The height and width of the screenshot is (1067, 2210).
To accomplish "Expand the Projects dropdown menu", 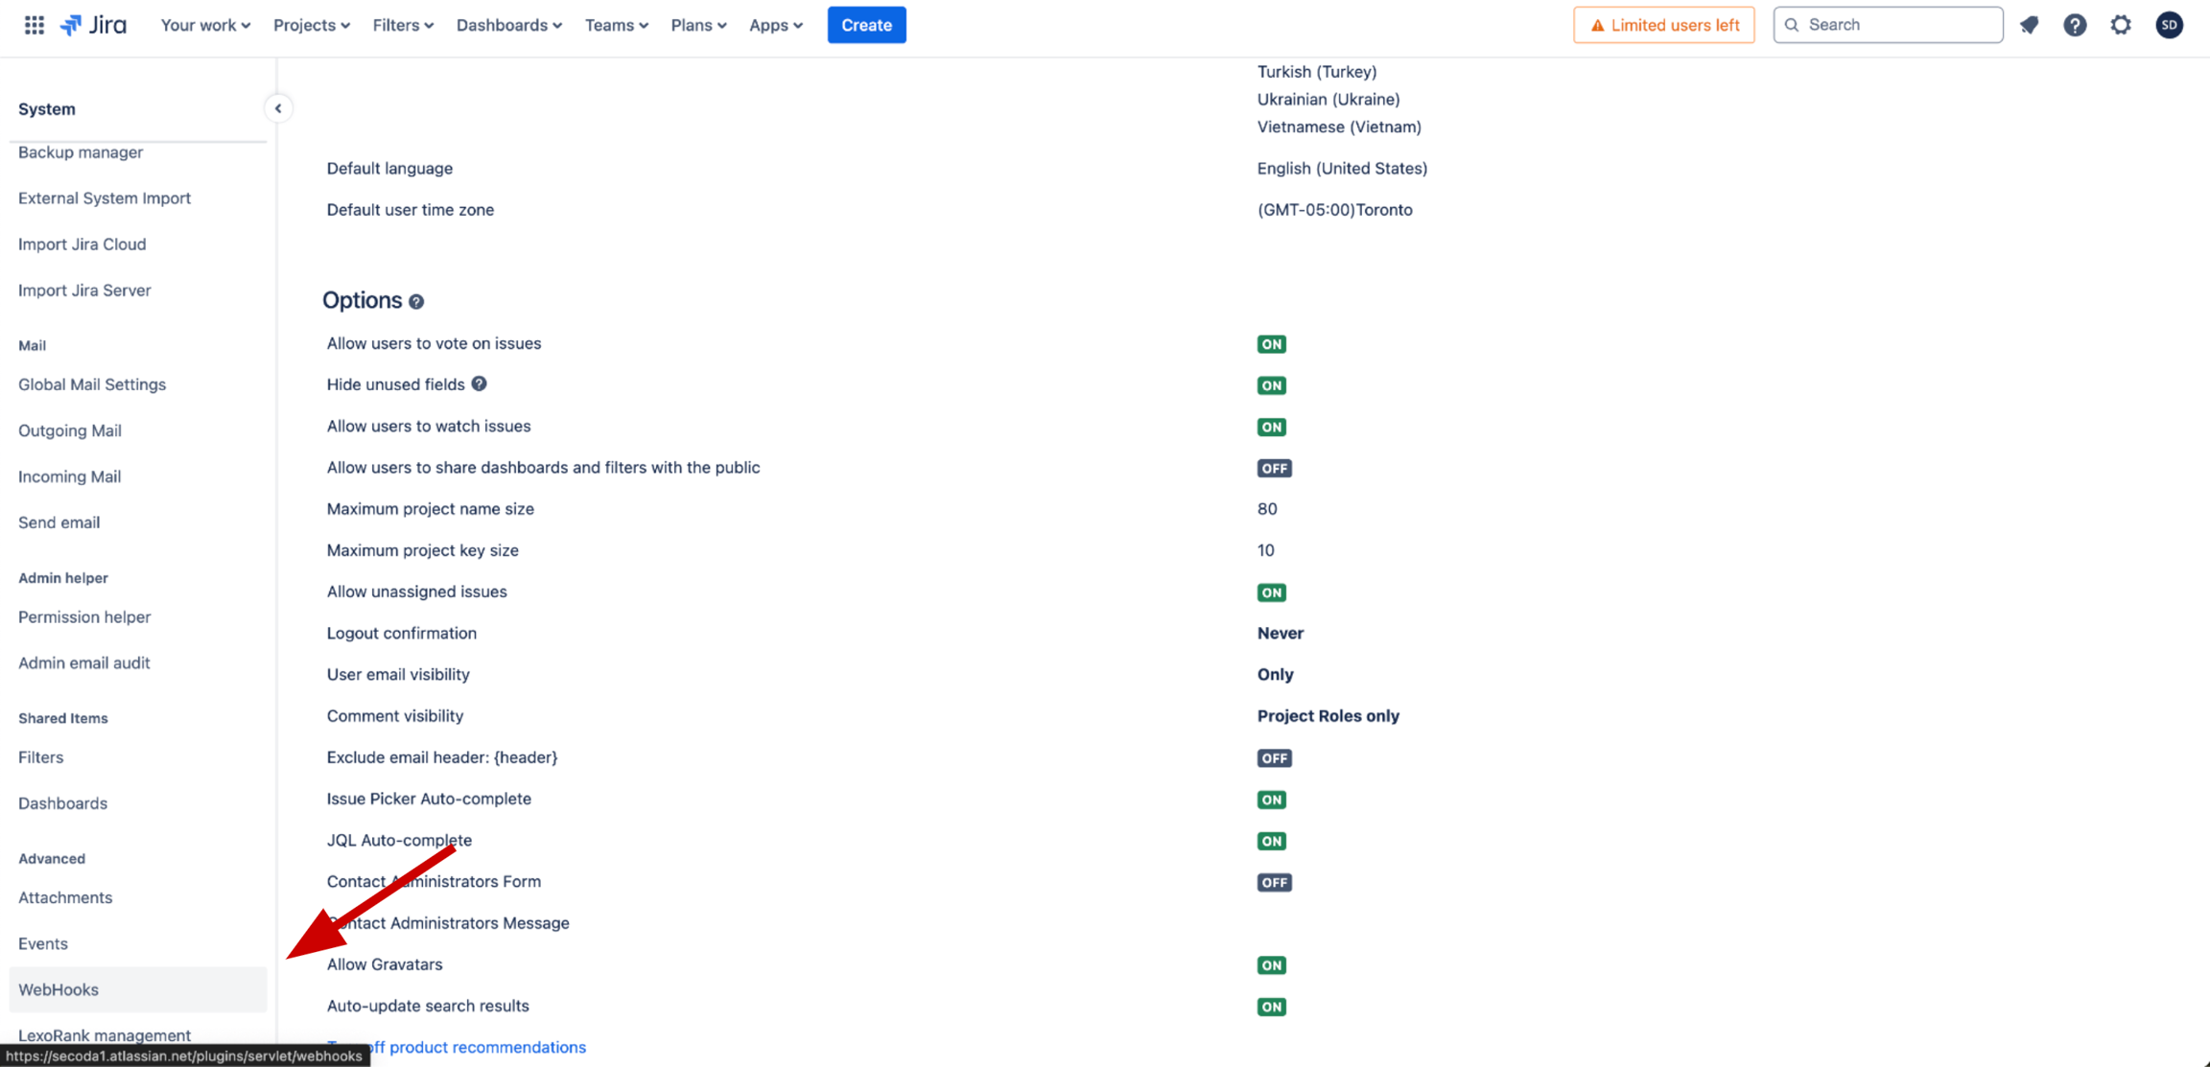I will [311, 25].
